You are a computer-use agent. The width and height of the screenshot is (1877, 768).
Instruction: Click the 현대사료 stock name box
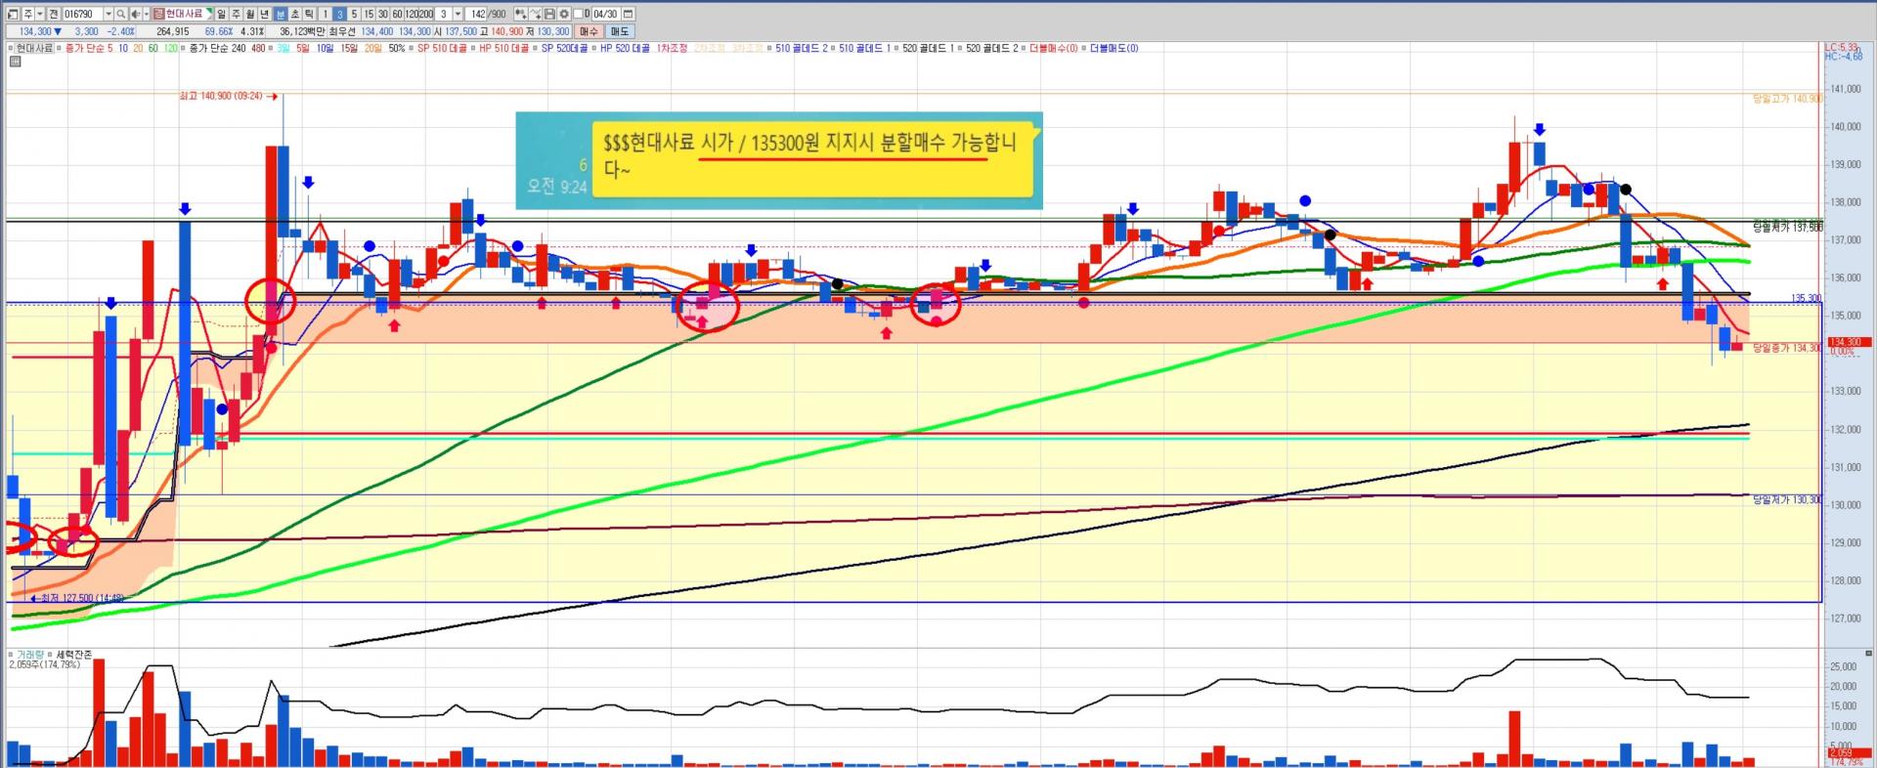point(182,15)
